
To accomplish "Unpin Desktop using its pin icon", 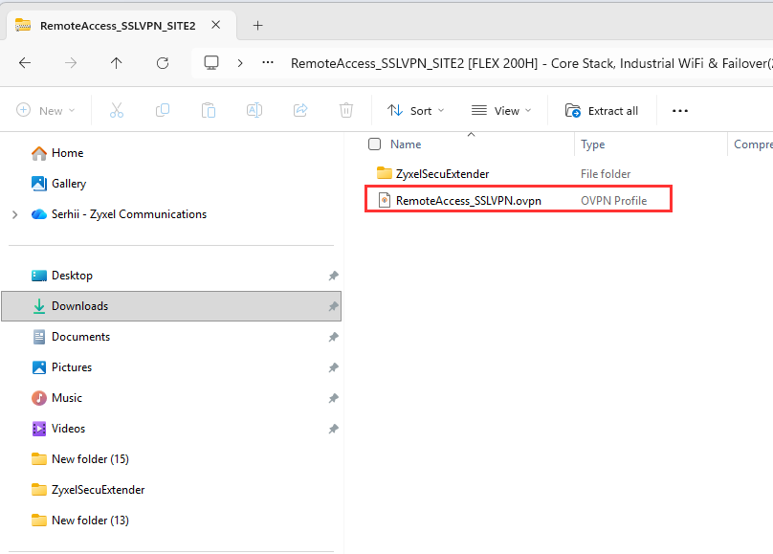I will click(334, 276).
